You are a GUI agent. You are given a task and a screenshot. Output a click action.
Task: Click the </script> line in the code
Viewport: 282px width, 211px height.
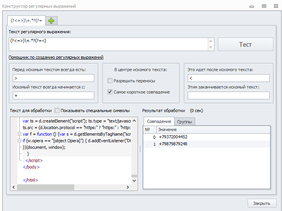[x=34, y=160]
